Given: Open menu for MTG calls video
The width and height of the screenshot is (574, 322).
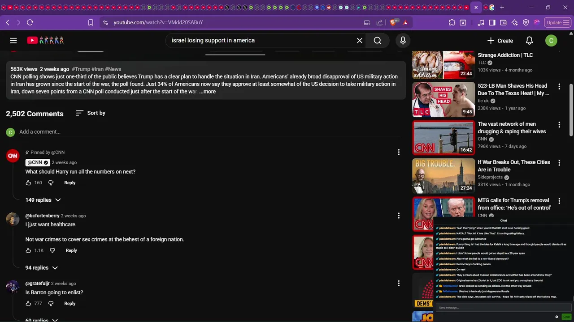Looking at the screenshot, I should point(559,201).
